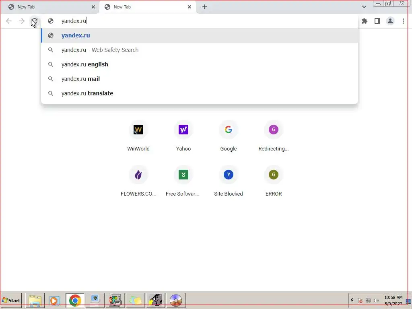The height and width of the screenshot is (309, 412).
Task: Choose yandex.ru URL suggestion
Action: point(200,35)
